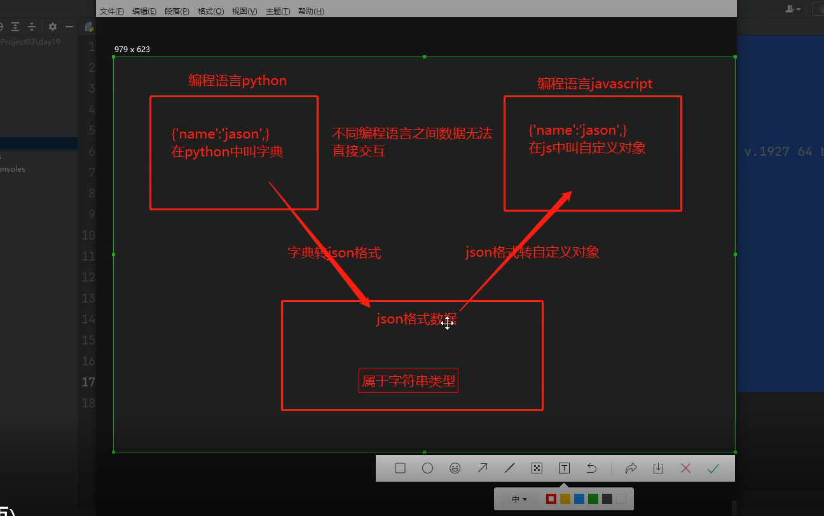Click the 979 x 623 size label
This screenshot has width=824, height=516.
pos(132,49)
